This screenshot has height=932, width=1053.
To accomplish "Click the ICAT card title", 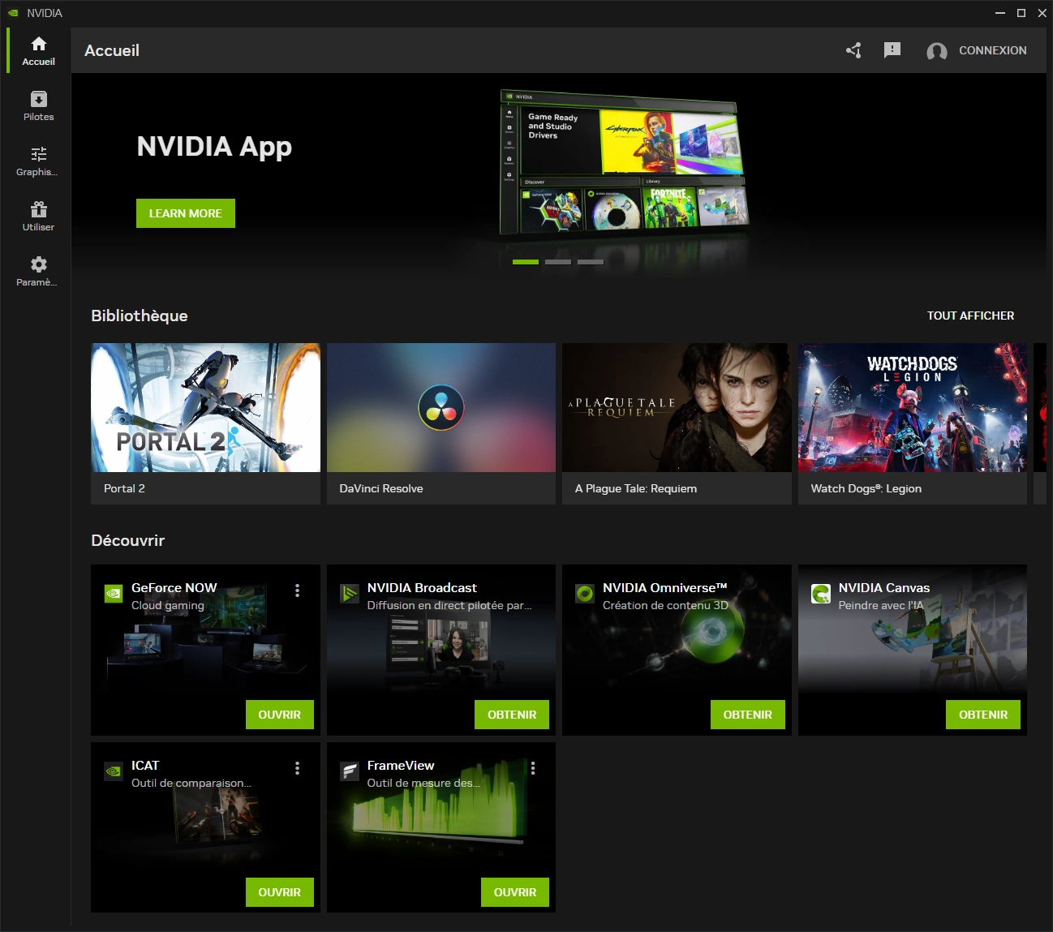I will pos(145,765).
